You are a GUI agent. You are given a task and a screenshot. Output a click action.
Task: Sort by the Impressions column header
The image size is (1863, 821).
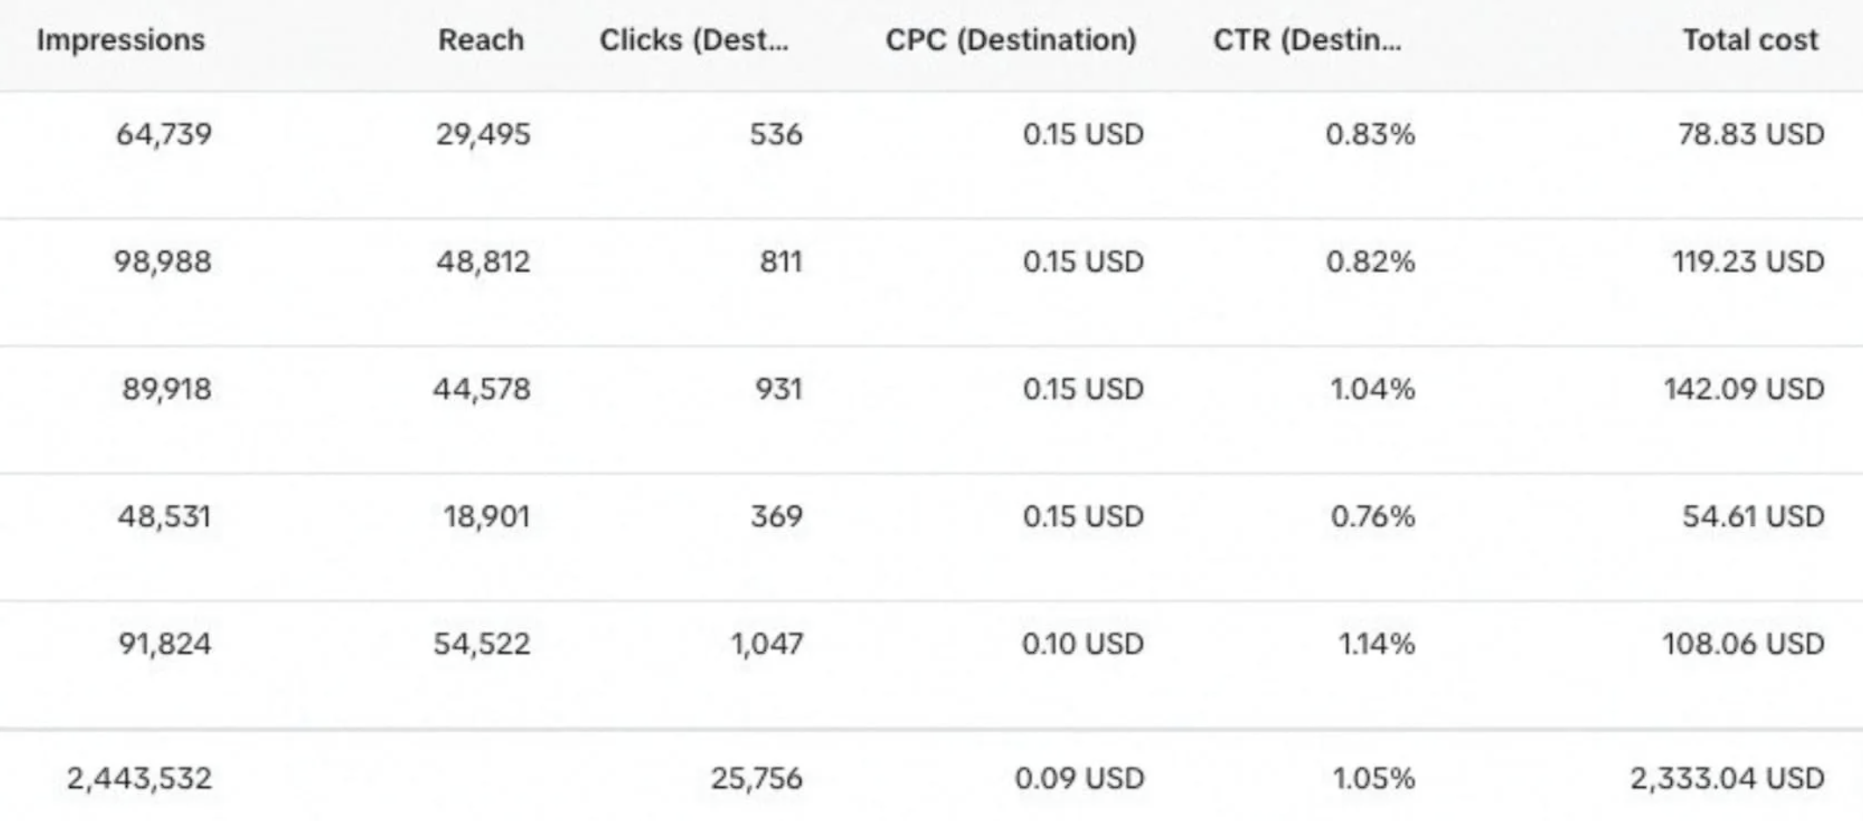(x=121, y=40)
